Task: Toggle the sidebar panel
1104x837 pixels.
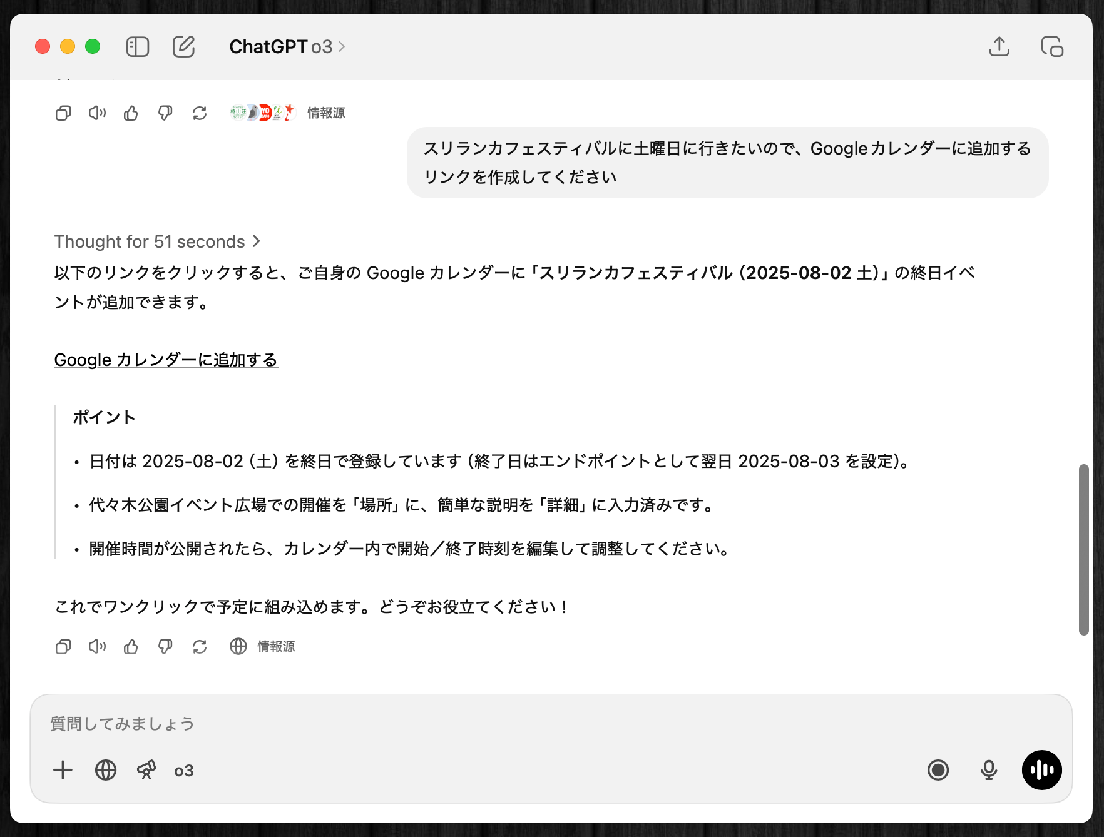Action: tap(137, 47)
